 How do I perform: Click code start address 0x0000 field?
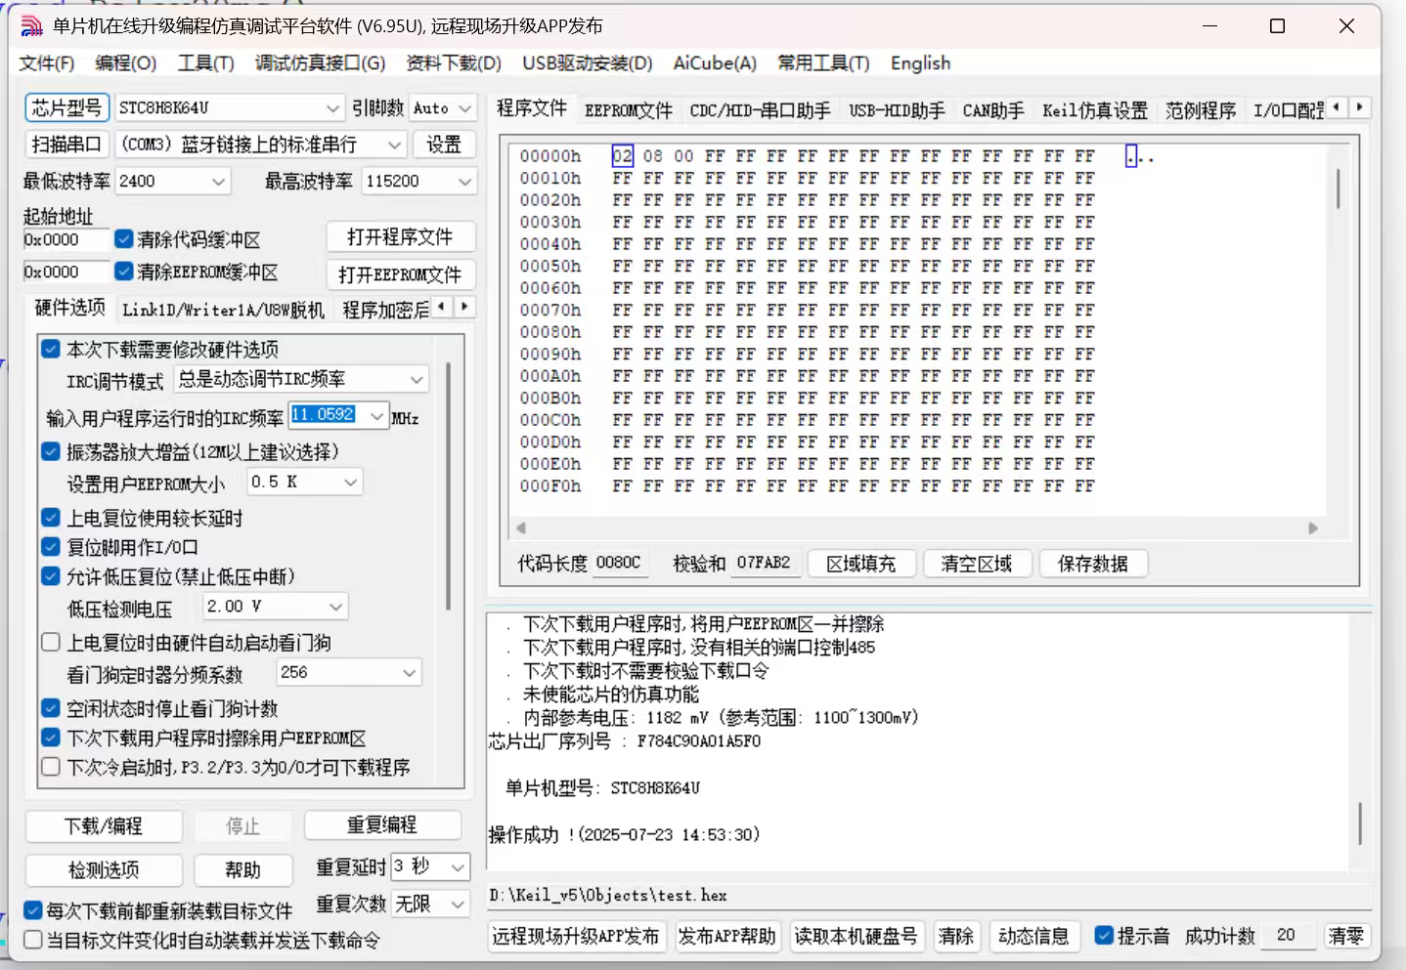[x=66, y=239]
